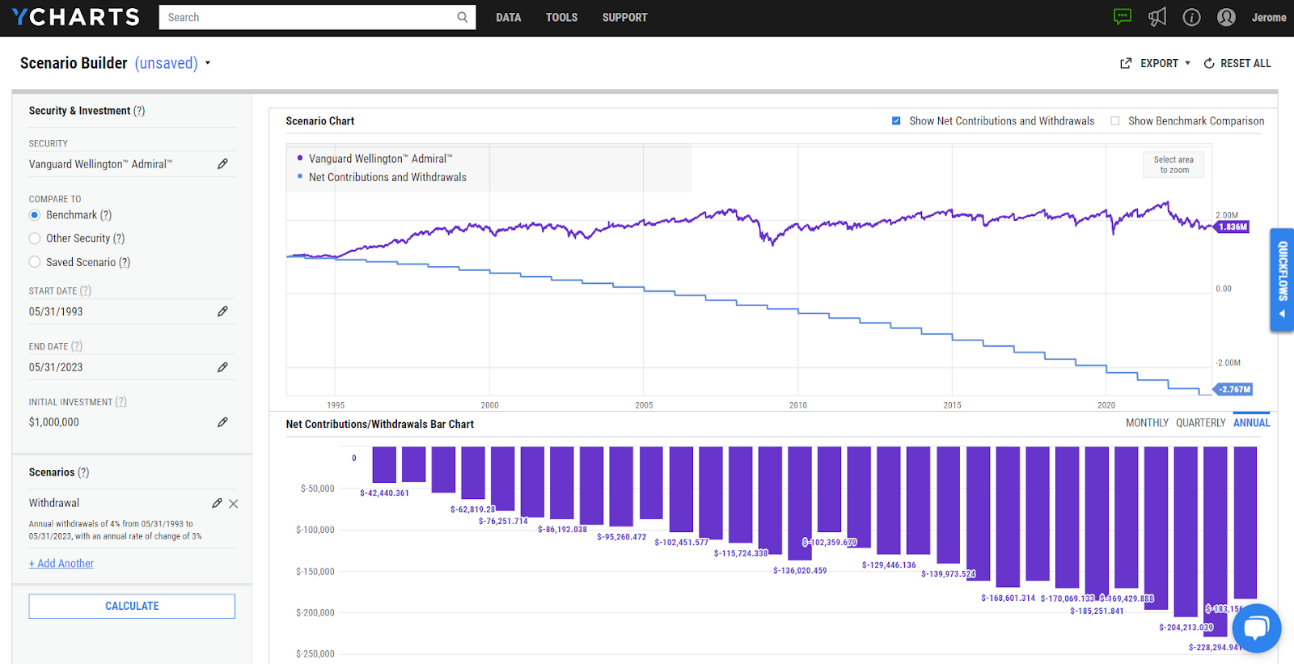Open the user profile avatar icon
This screenshot has width=1294, height=664.
1226,17
